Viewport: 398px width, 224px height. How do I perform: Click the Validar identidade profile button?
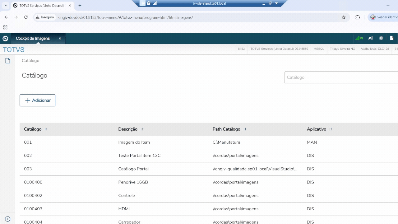coord(383,17)
